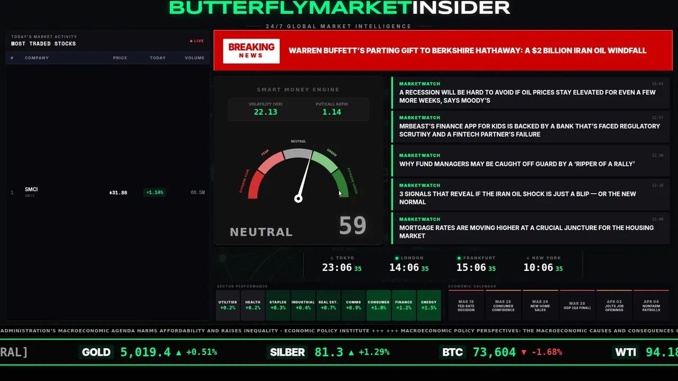The height and width of the screenshot is (381, 678).
Task: Select the Utilities +0.2% sector tile
Action: coord(228,305)
